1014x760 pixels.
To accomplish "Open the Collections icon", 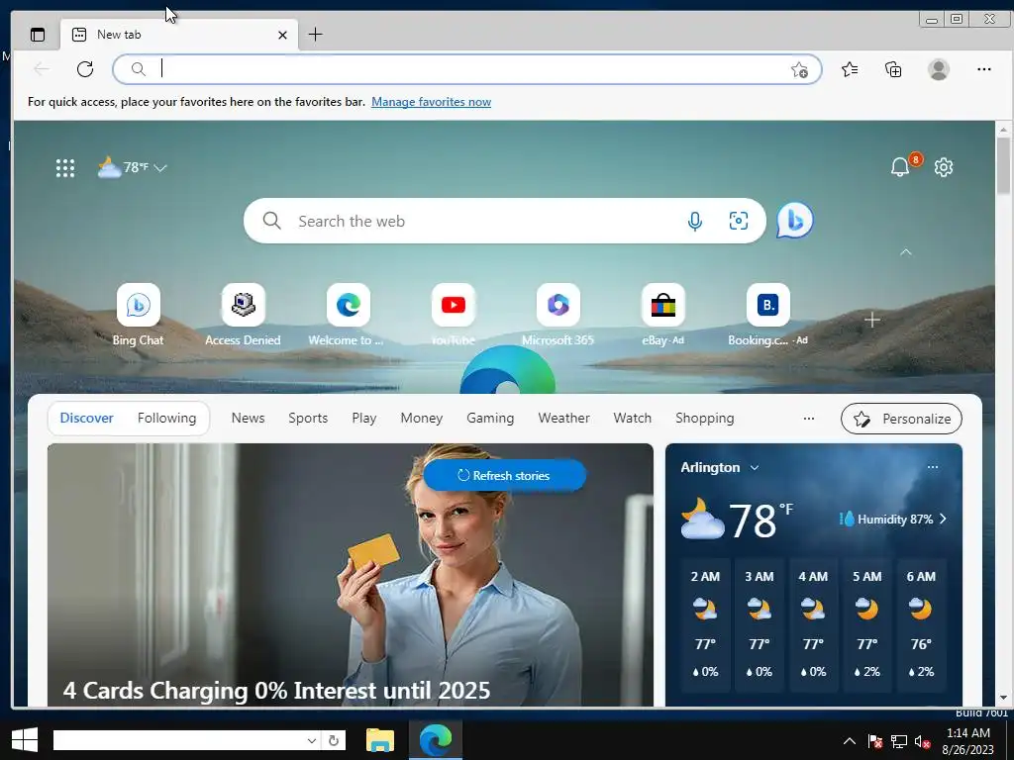I will [893, 69].
